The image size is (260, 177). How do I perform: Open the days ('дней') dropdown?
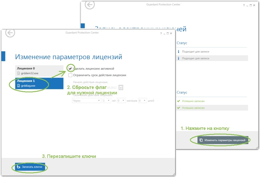[x=143, y=101]
